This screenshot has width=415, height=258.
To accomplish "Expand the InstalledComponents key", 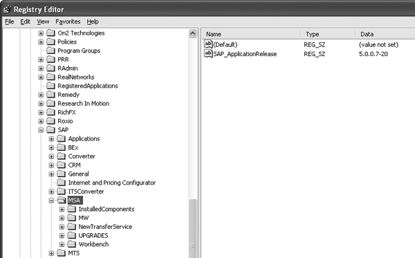I will (x=62, y=209).
